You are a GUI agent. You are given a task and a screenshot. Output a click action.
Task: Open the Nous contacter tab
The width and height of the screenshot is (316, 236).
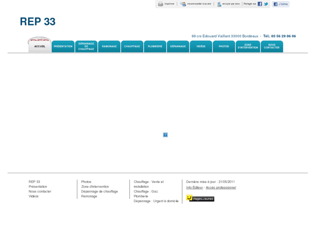click(x=272, y=46)
